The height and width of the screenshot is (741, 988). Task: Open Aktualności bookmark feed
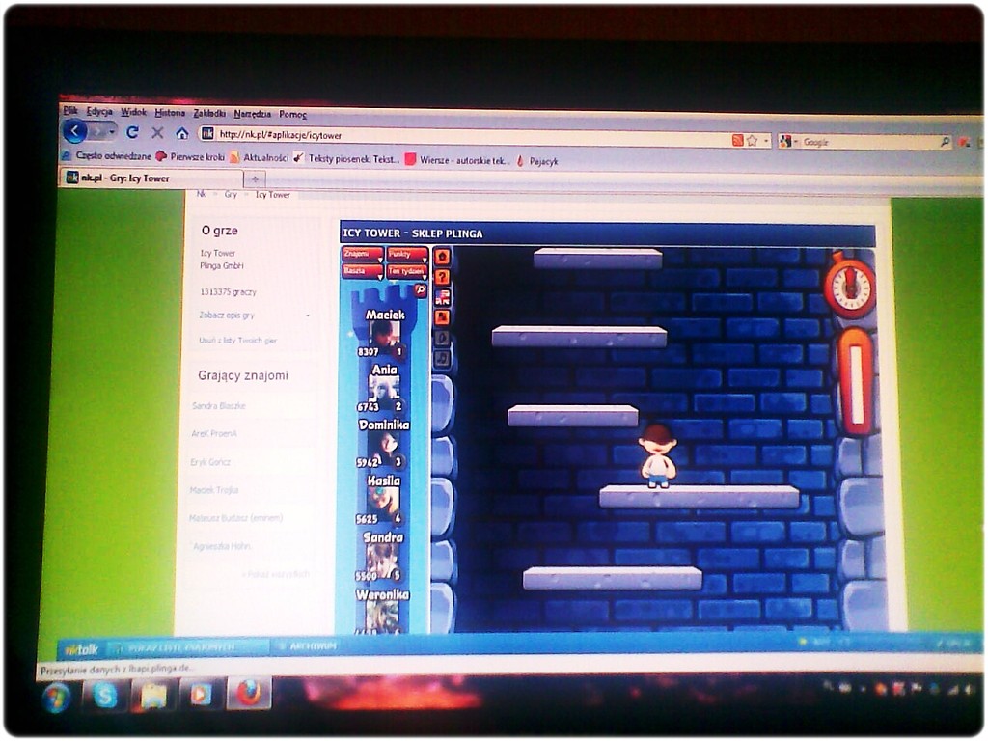tap(259, 158)
